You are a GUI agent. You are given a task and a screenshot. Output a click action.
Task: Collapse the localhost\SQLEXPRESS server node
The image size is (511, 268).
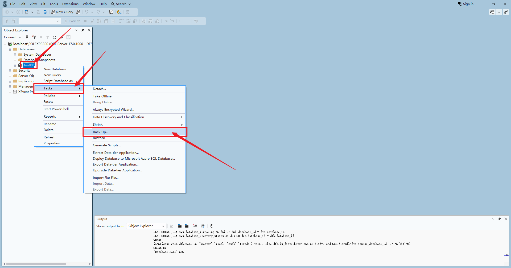click(5, 44)
